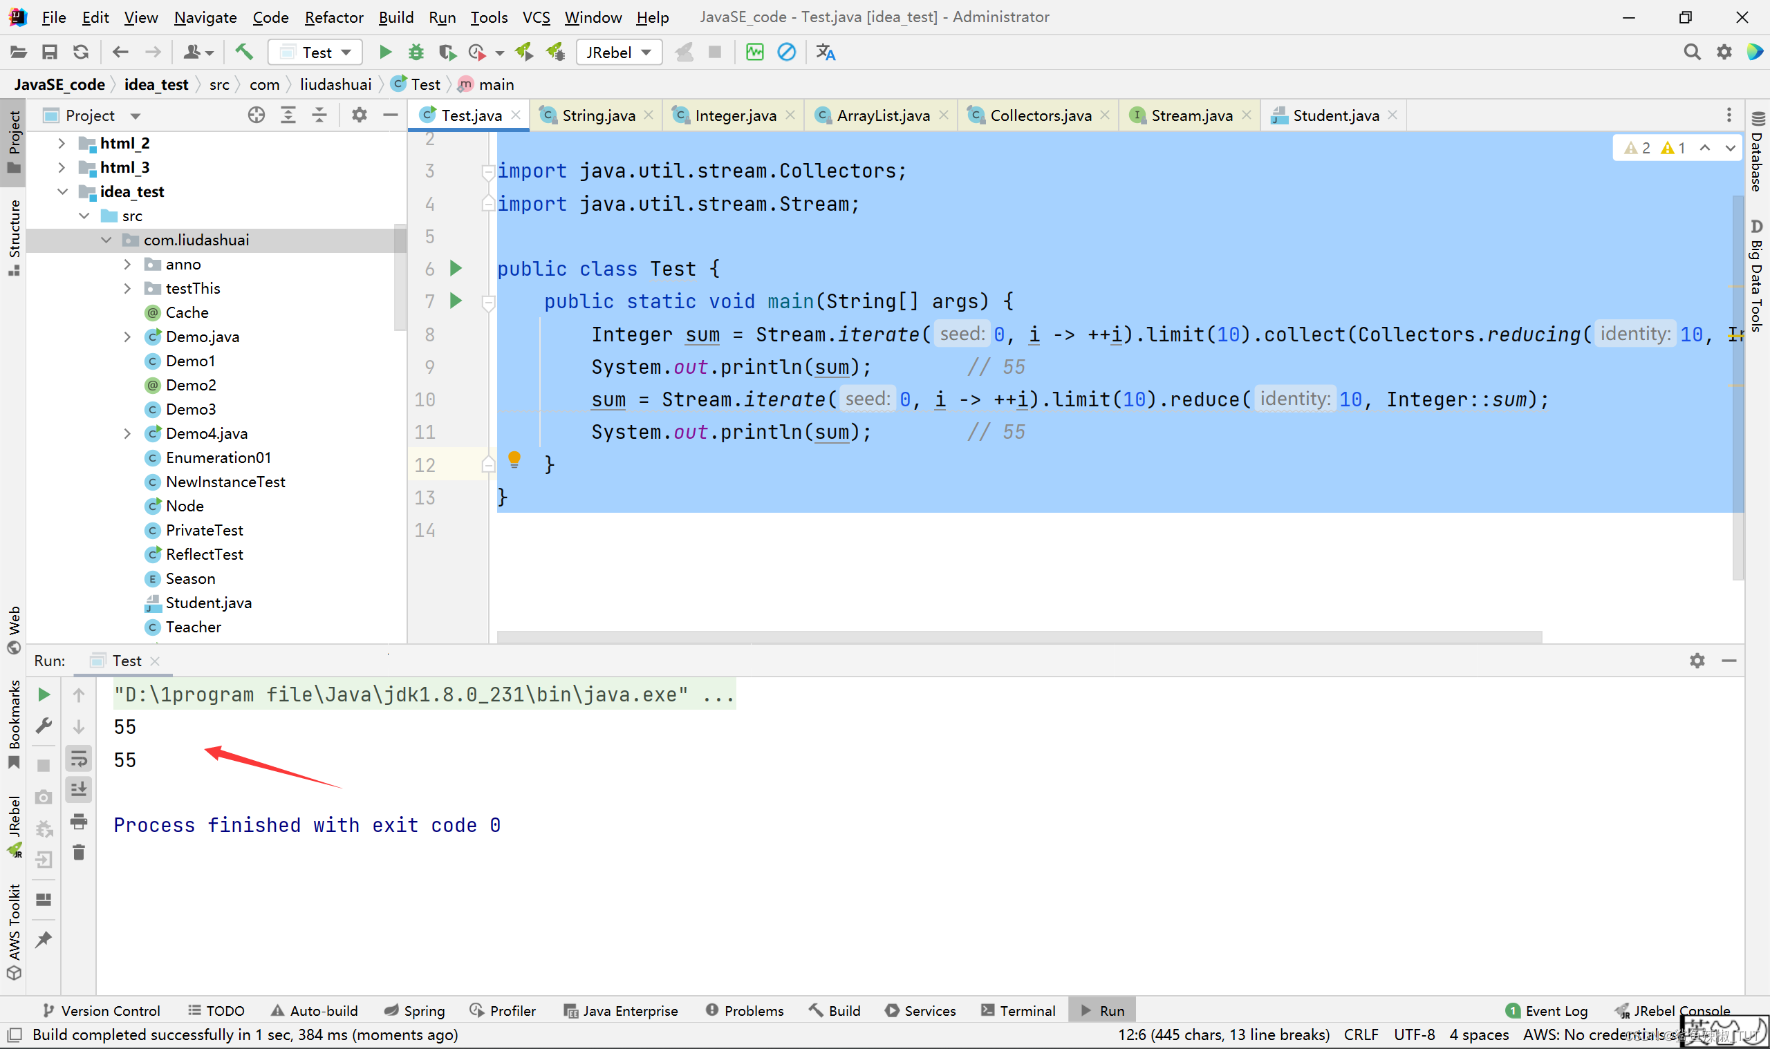Screen dimensions: 1770x1049
Task: Click the Project tree vertical scrollbar
Action: [x=400, y=279]
